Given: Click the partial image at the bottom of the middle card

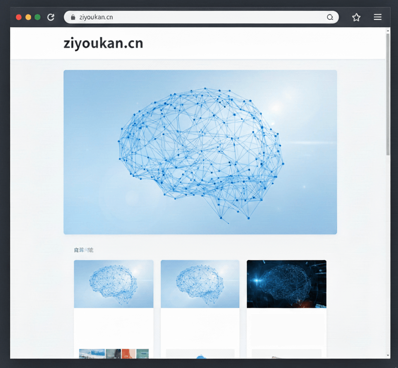Looking at the screenshot, I should 200,354.
